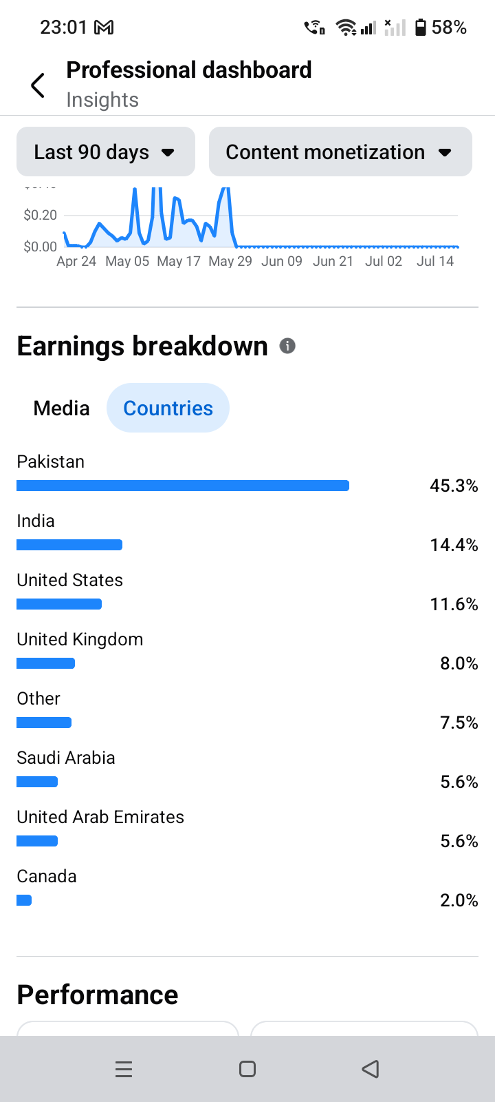
Task: Tap battery icon in status bar
Action: click(421, 28)
